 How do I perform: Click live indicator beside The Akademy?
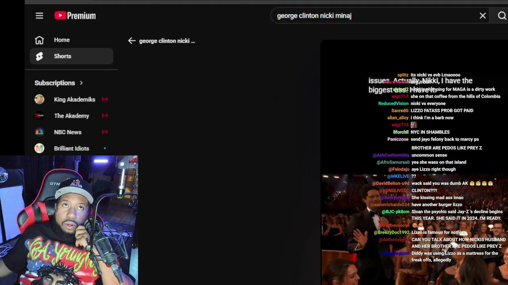coord(105,116)
